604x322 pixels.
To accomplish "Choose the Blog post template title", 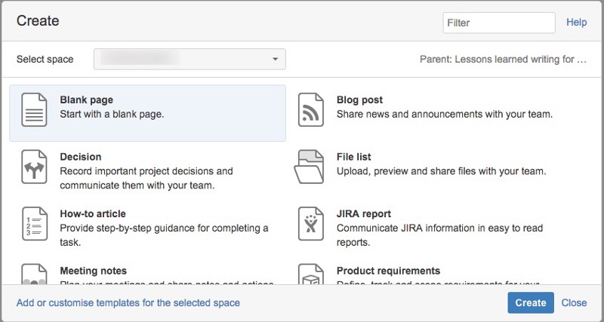I will [359, 100].
